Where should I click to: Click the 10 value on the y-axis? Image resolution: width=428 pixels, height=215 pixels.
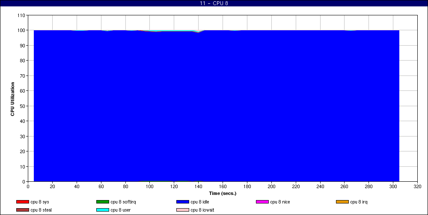coord(23,166)
